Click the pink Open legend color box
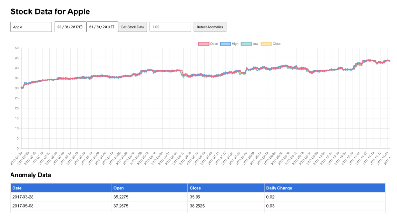Screen dimensions: 397x220 203,44
